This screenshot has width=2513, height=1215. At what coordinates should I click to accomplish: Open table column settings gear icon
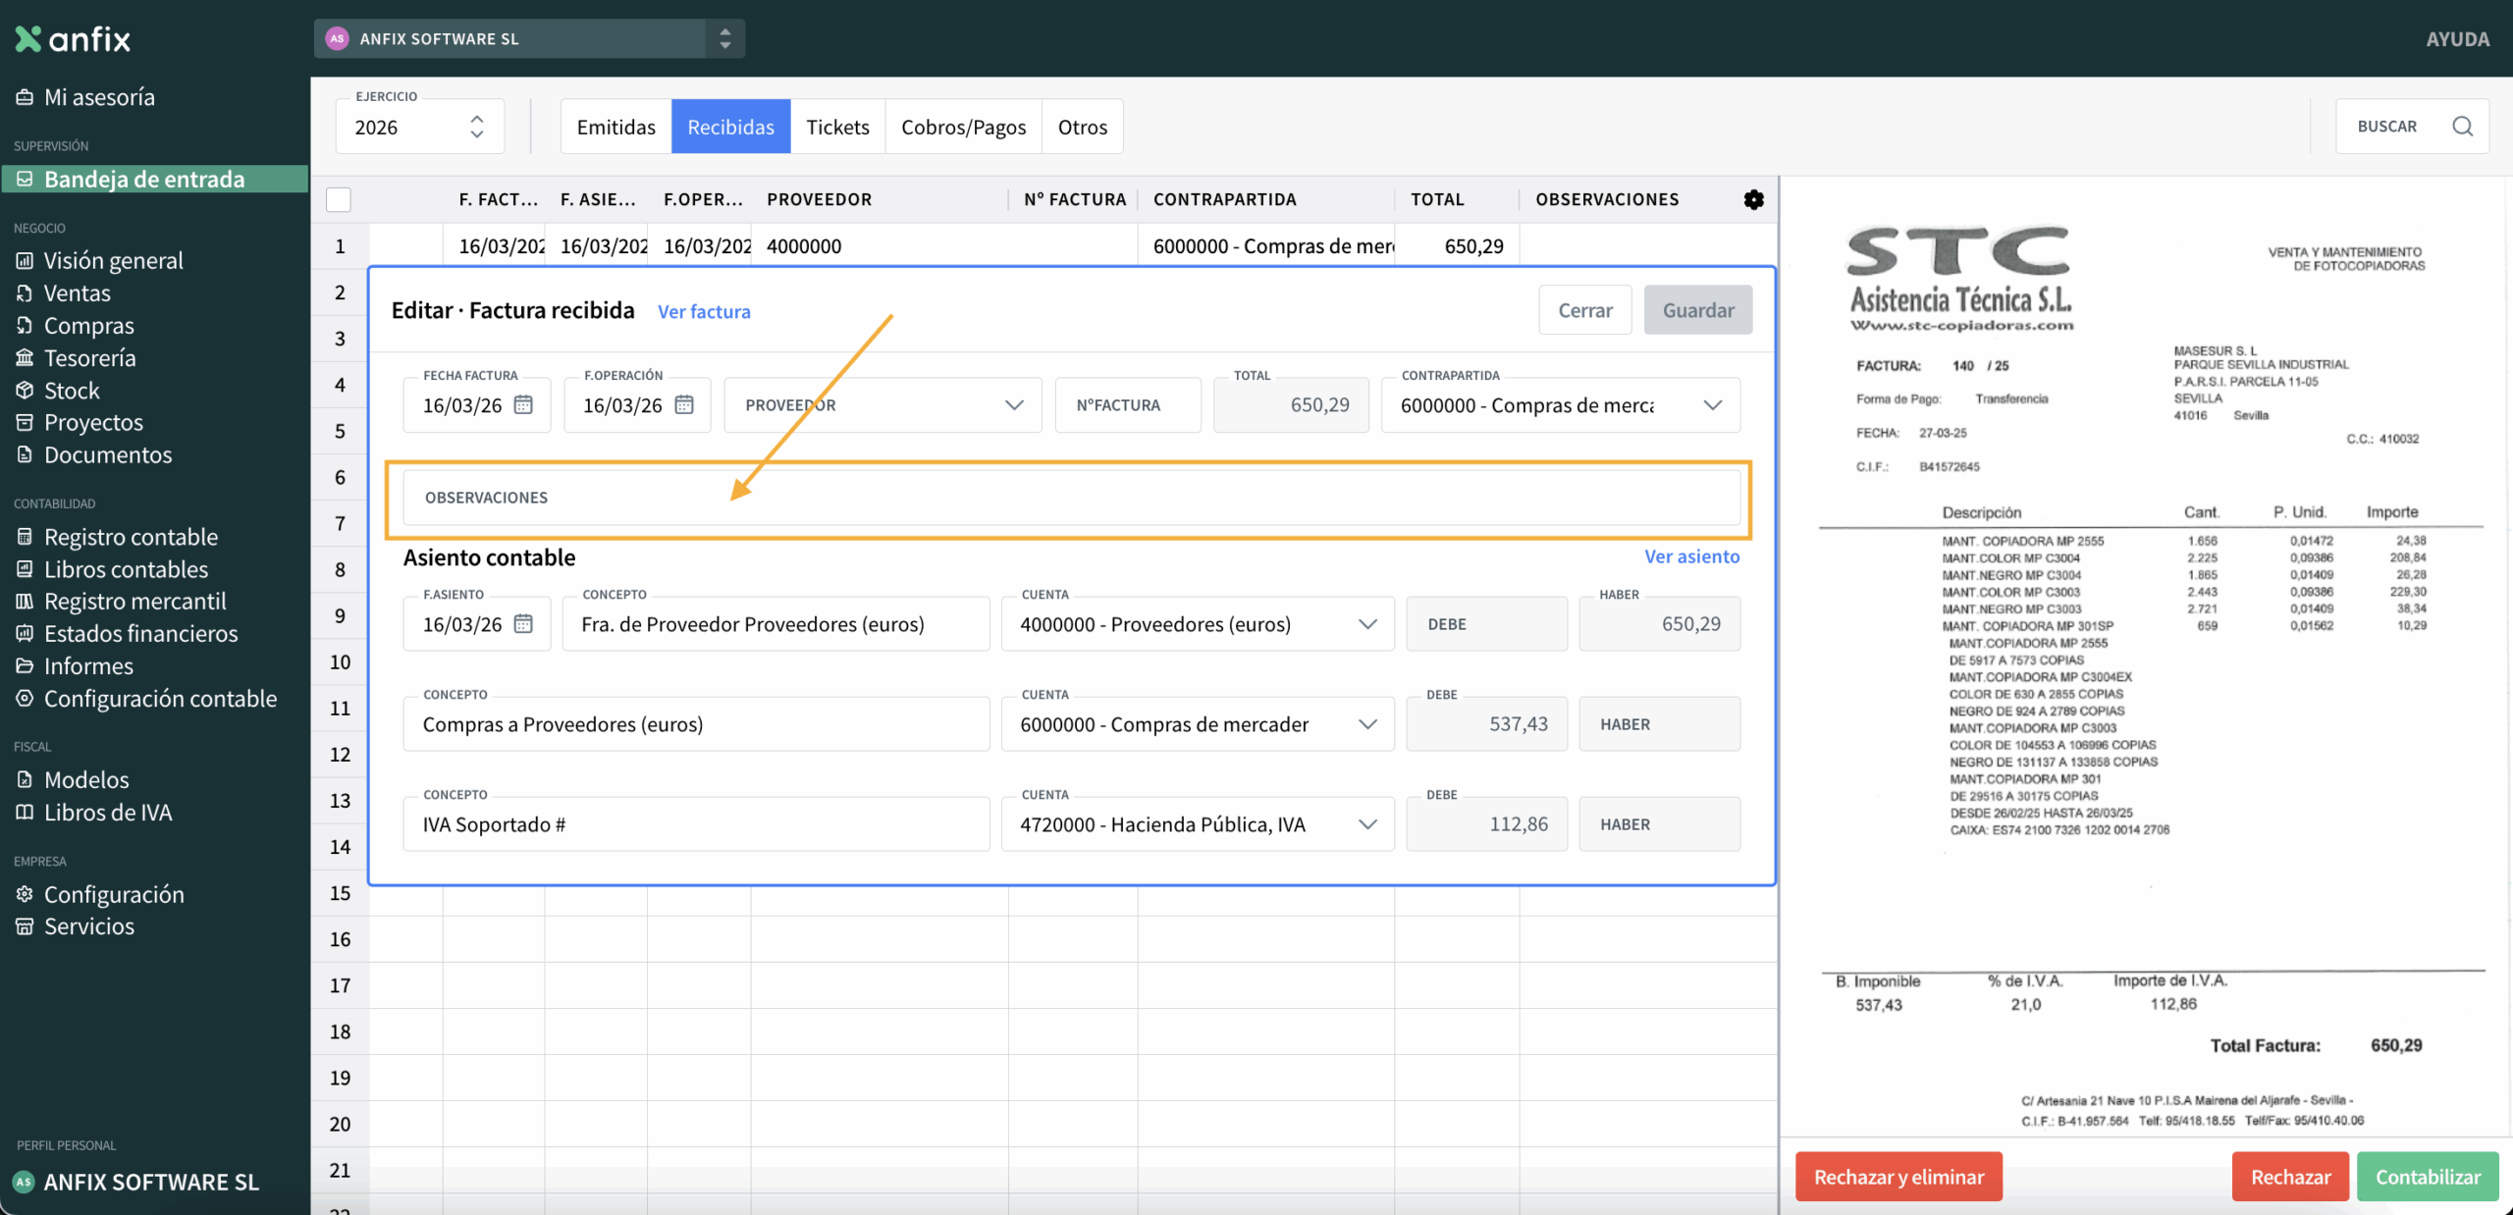point(1753,199)
